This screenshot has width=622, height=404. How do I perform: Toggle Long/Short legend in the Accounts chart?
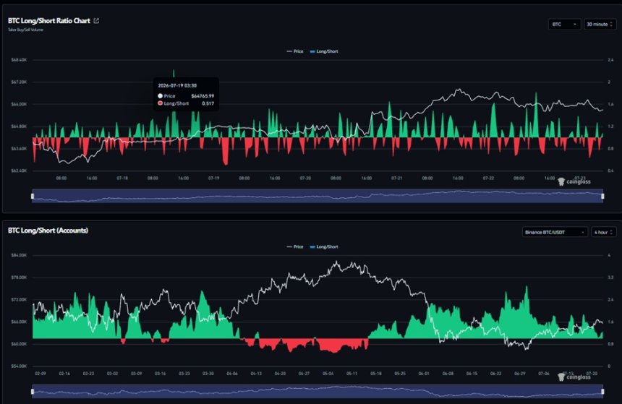coord(324,246)
